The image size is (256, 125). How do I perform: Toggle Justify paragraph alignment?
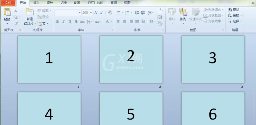[137, 21]
